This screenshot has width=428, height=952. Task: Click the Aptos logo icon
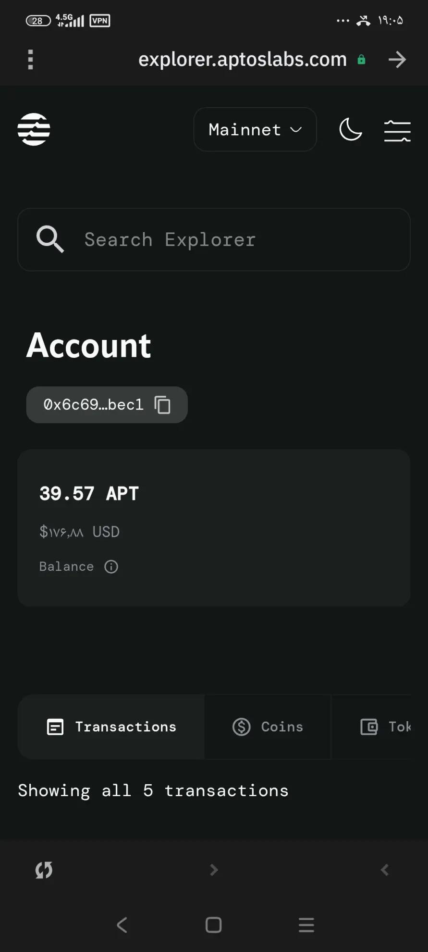click(34, 129)
